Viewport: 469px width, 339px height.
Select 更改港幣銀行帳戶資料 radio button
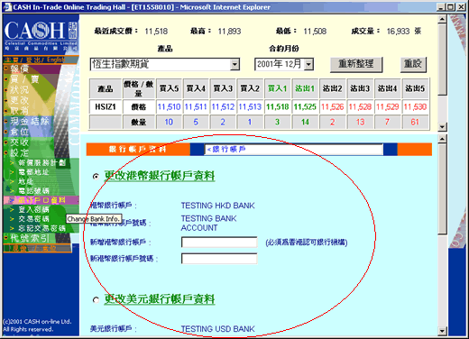pos(96,177)
